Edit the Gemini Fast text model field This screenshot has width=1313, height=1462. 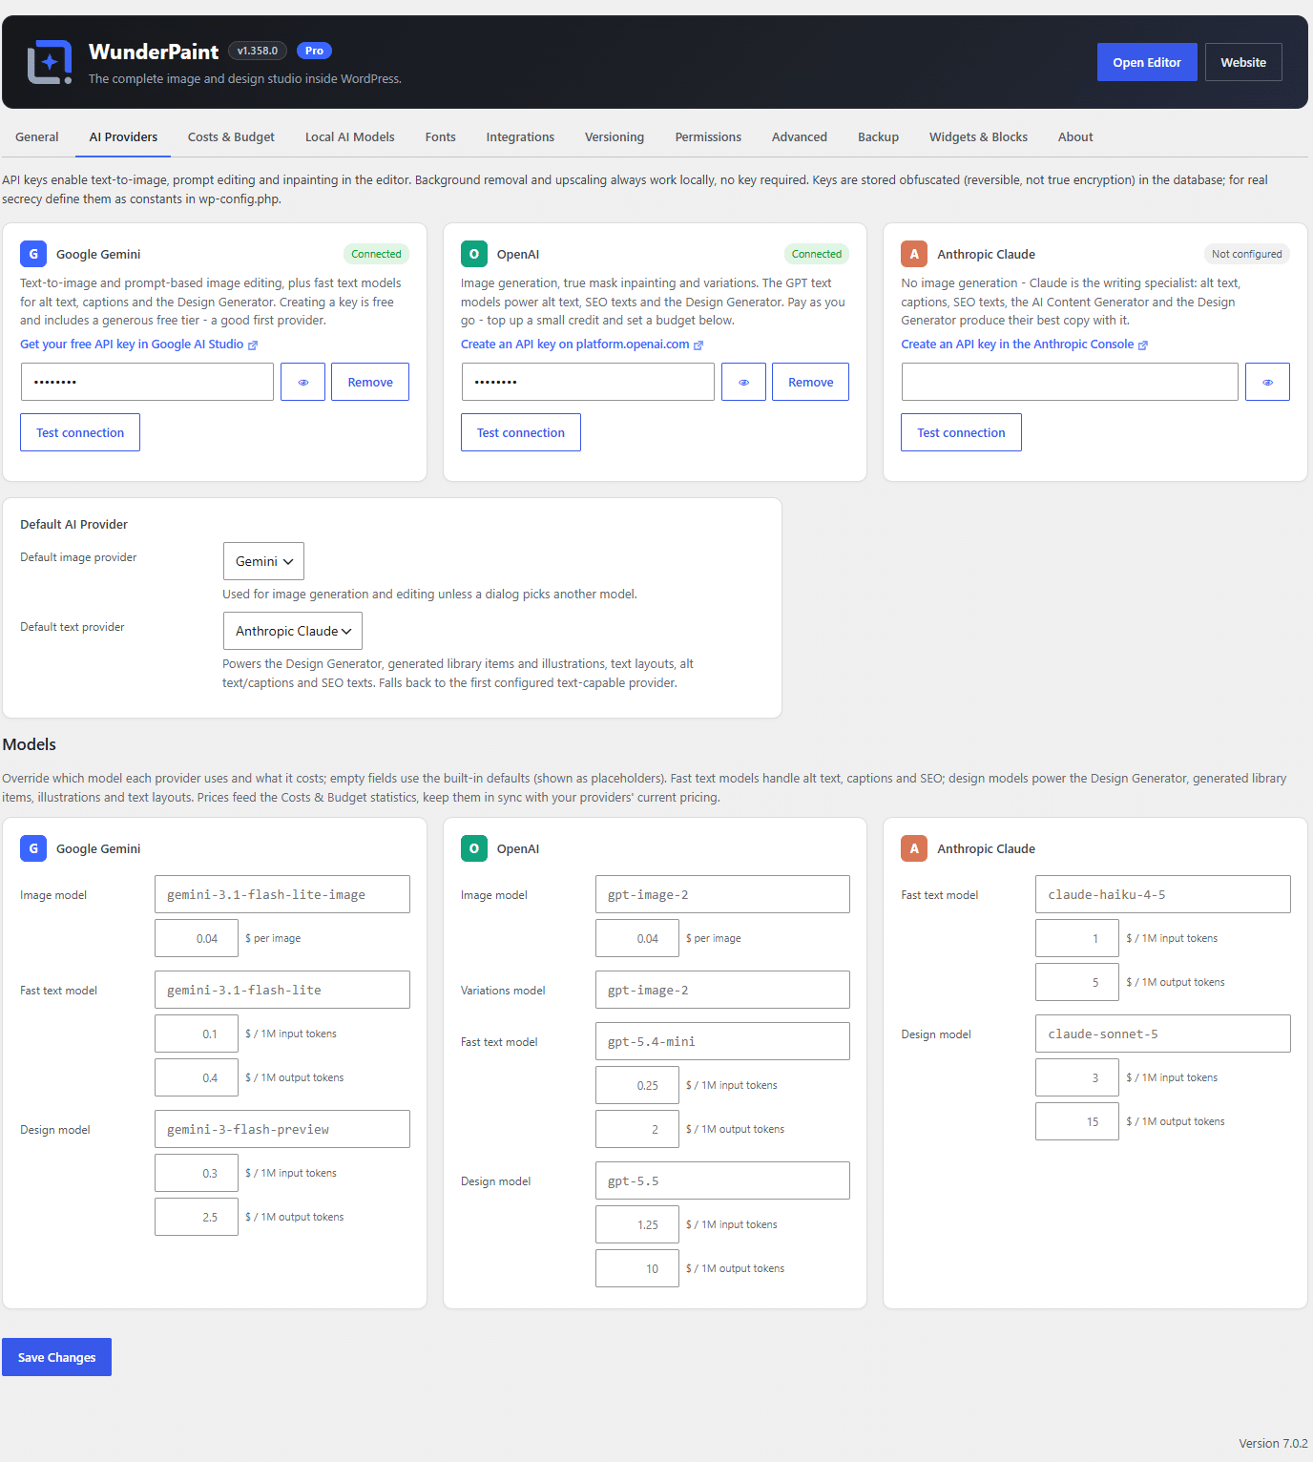[x=282, y=990]
